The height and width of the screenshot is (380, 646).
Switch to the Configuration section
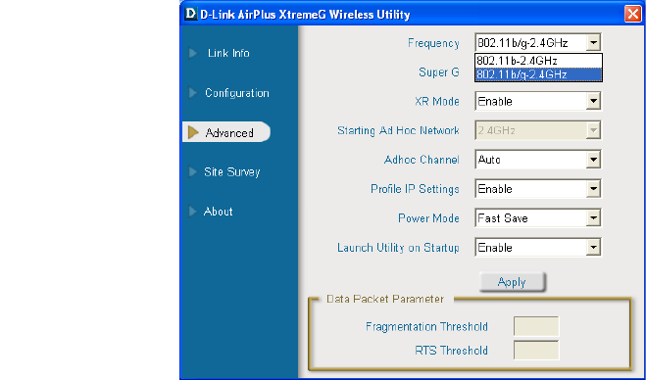[237, 93]
